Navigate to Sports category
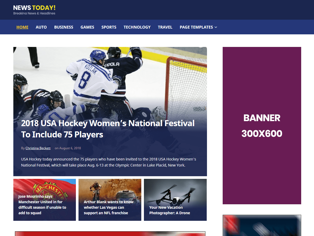The width and height of the screenshot is (314, 236). point(109,27)
